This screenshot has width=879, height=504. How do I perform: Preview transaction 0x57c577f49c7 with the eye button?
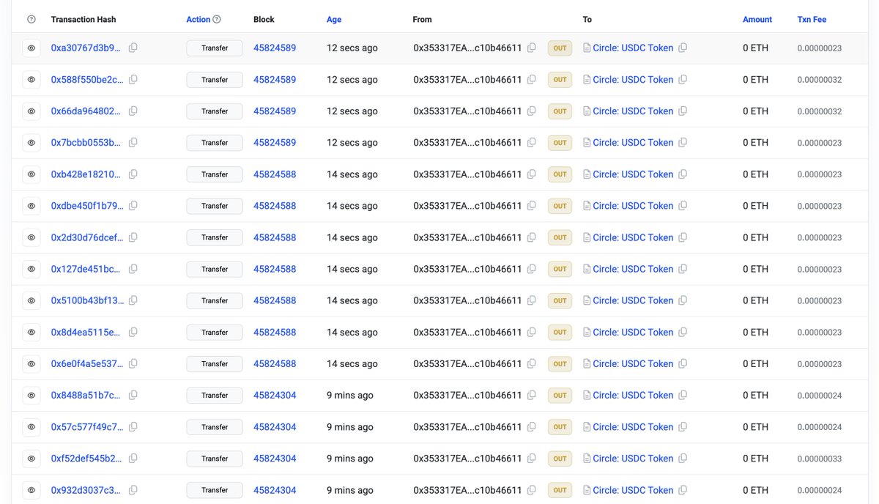tap(31, 426)
